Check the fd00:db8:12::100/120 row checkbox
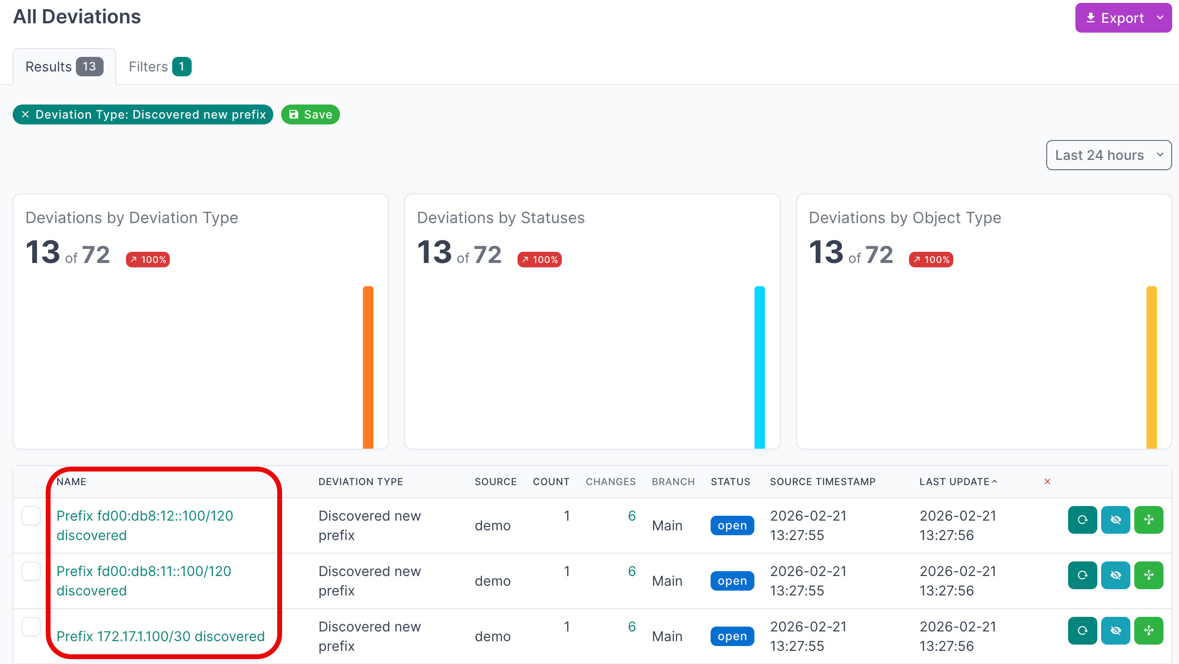1179x664 pixels. click(31, 516)
